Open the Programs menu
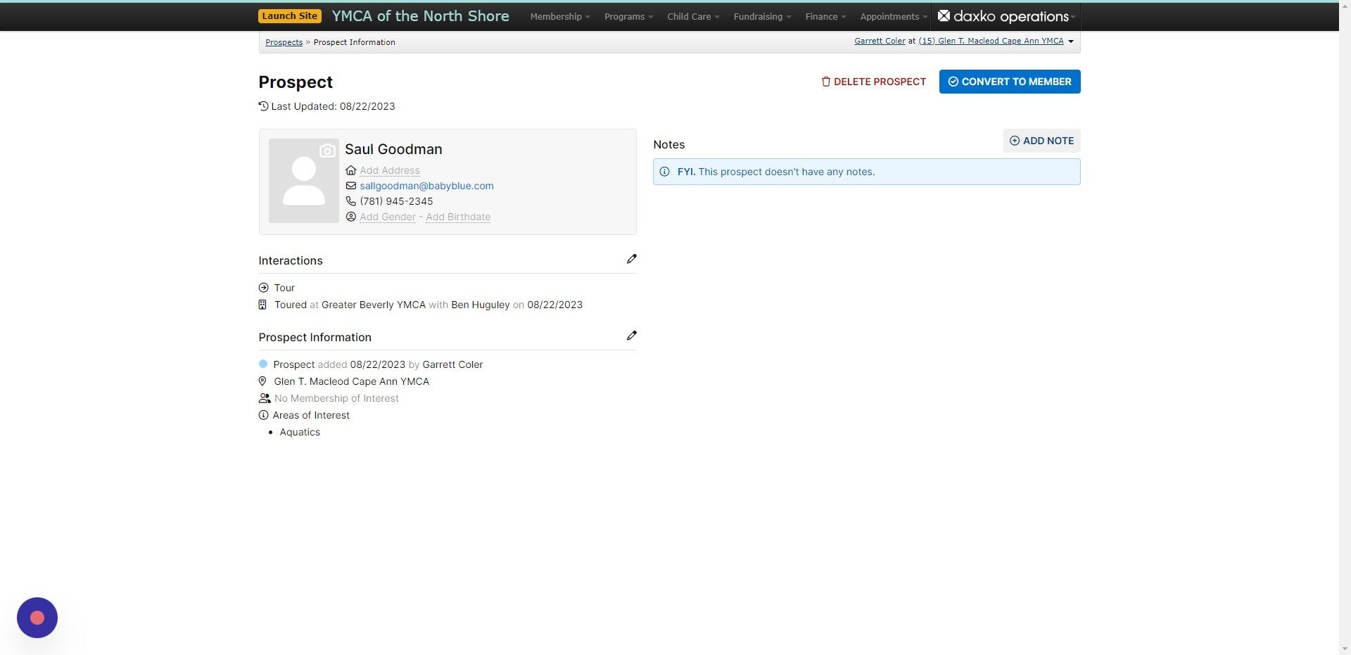The image size is (1351, 655). pos(628,16)
